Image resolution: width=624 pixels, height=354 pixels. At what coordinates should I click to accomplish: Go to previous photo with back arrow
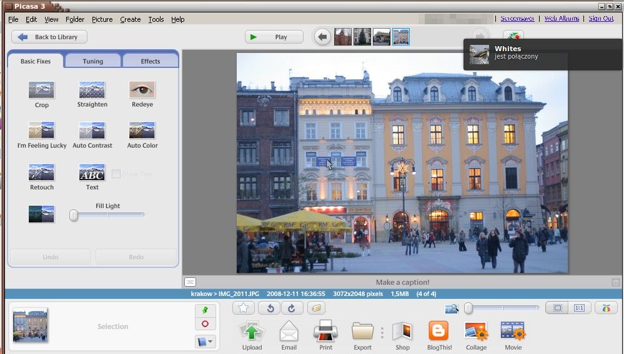tap(322, 37)
